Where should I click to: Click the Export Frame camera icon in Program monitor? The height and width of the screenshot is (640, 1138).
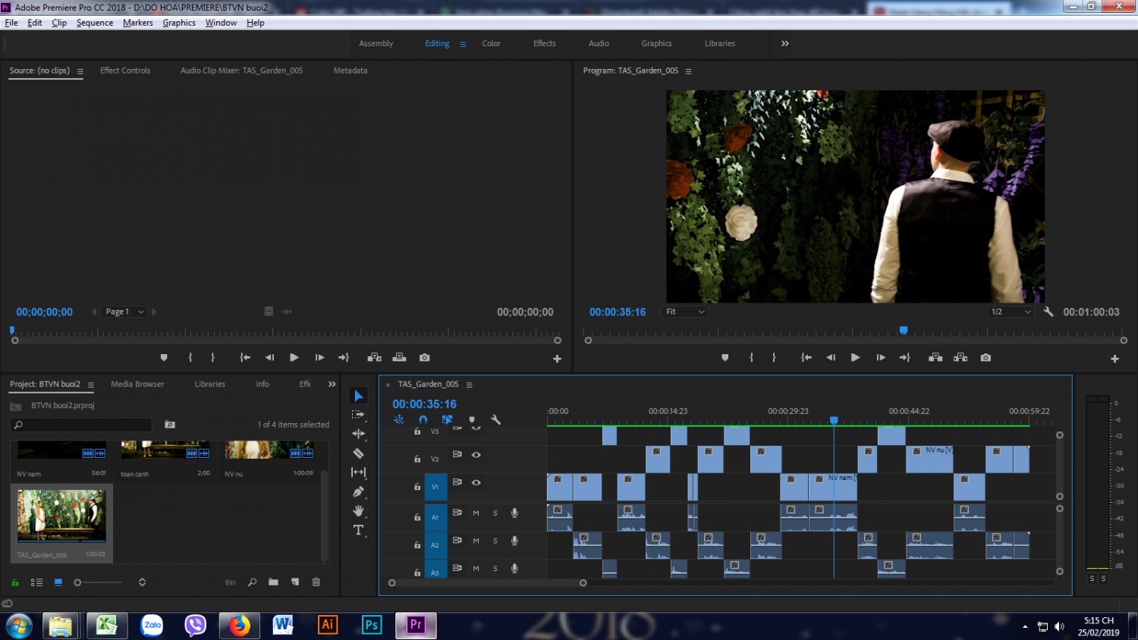coord(986,358)
